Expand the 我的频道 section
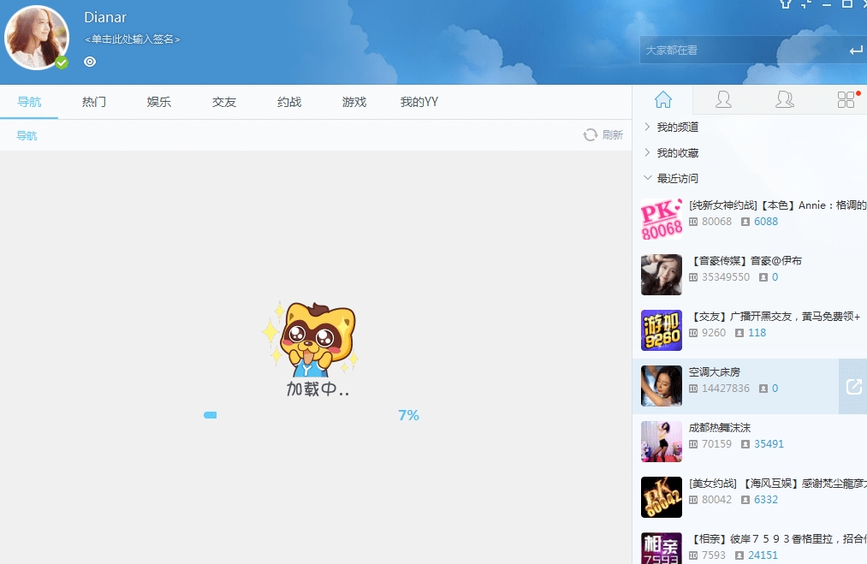The height and width of the screenshot is (564, 867). point(677,128)
